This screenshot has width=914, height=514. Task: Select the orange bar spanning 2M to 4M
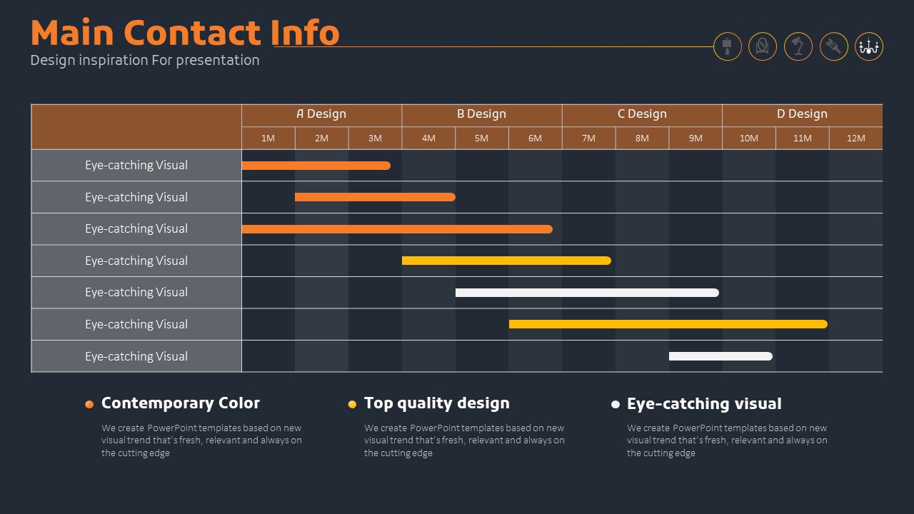pos(375,197)
